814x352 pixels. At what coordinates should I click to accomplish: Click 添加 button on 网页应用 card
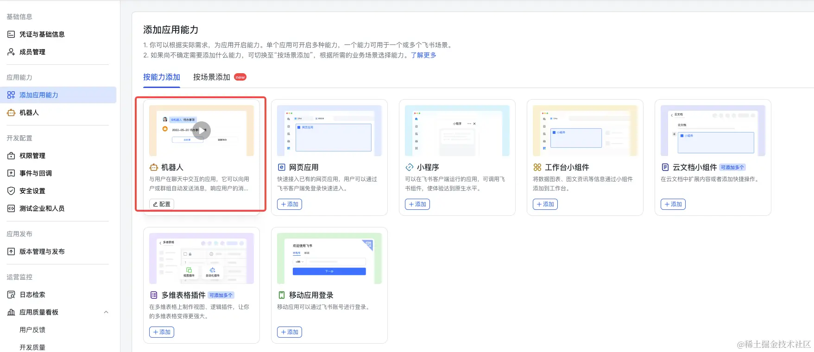(290, 204)
